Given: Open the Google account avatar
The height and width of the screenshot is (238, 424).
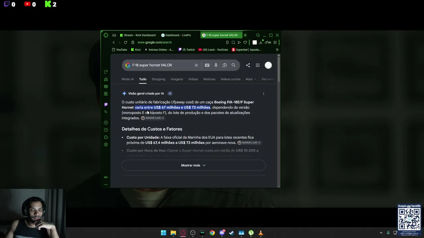Looking at the screenshot, I should [268, 65].
